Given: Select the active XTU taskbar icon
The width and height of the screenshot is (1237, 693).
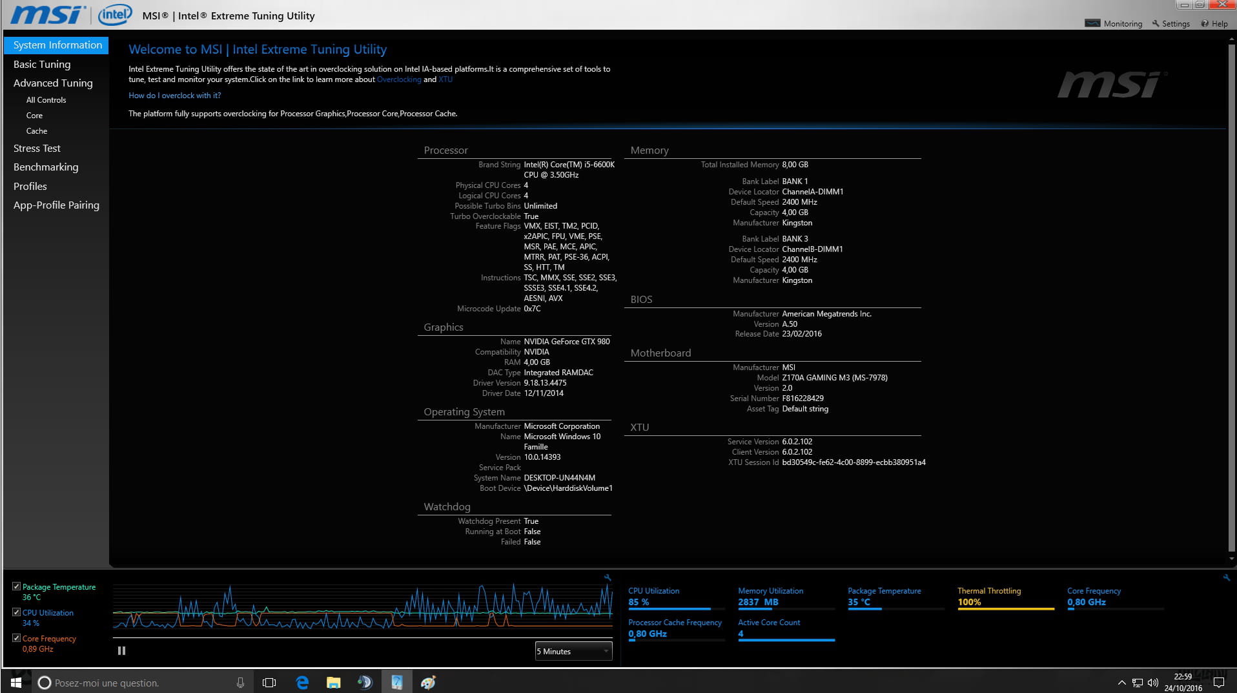Looking at the screenshot, I should (x=396, y=683).
